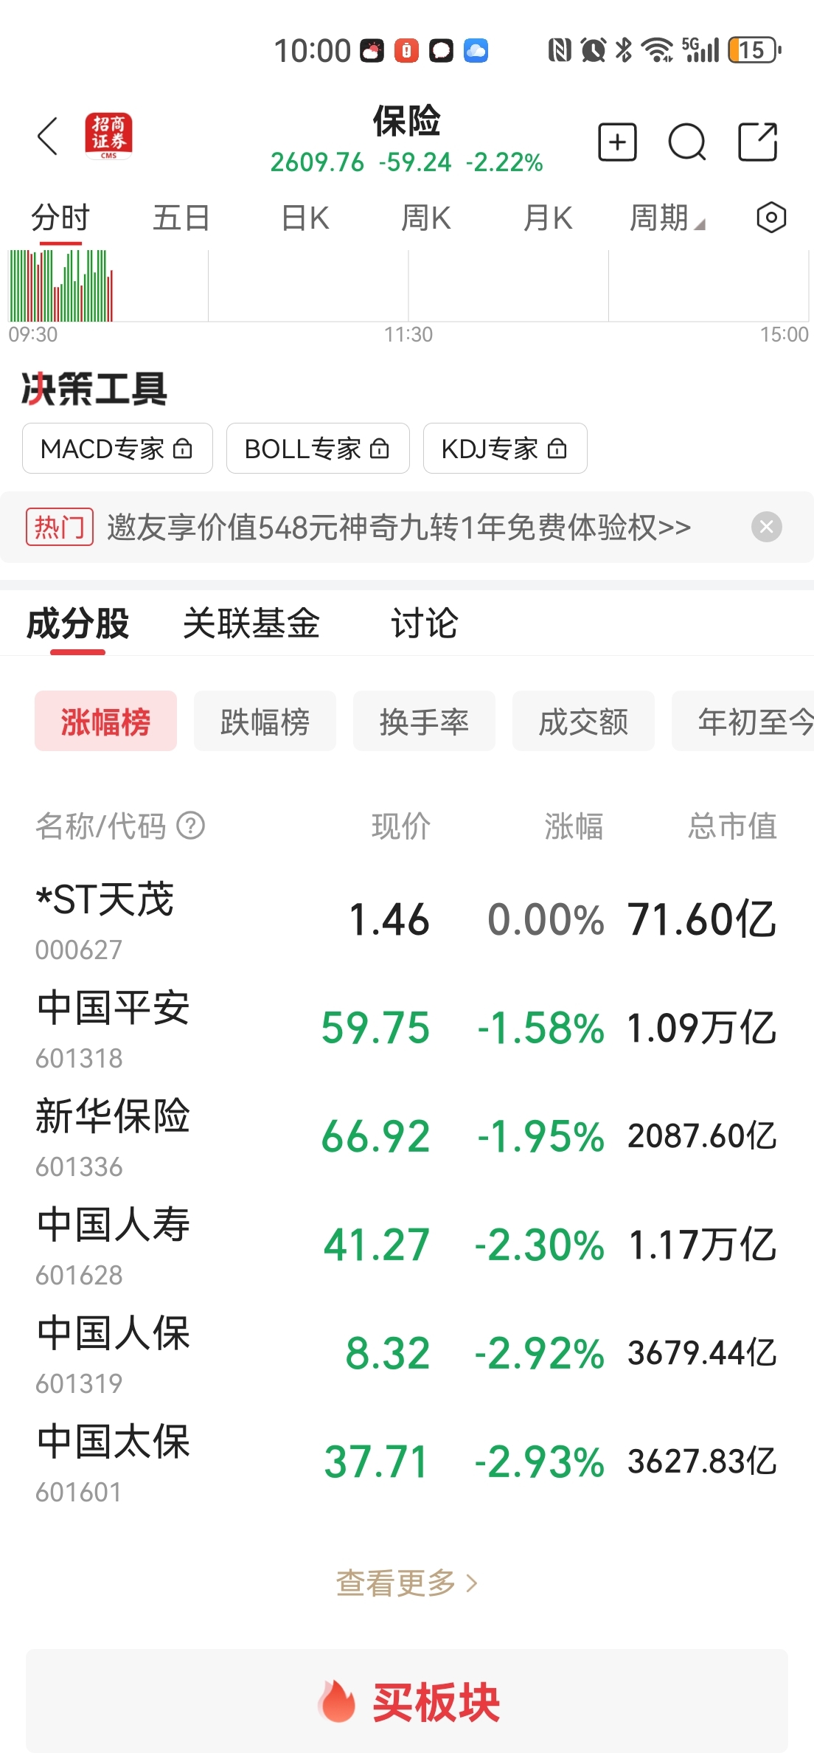This screenshot has width=814, height=1753.
Task: Open 中国太保 stock row
Action: pyautogui.click(x=407, y=1462)
